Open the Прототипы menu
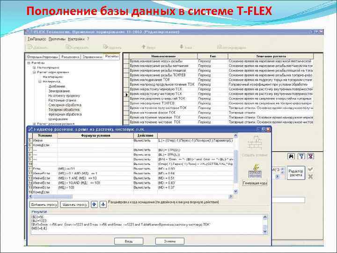The width and height of the screenshot is (337, 253). pyautogui.click(x=57, y=39)
